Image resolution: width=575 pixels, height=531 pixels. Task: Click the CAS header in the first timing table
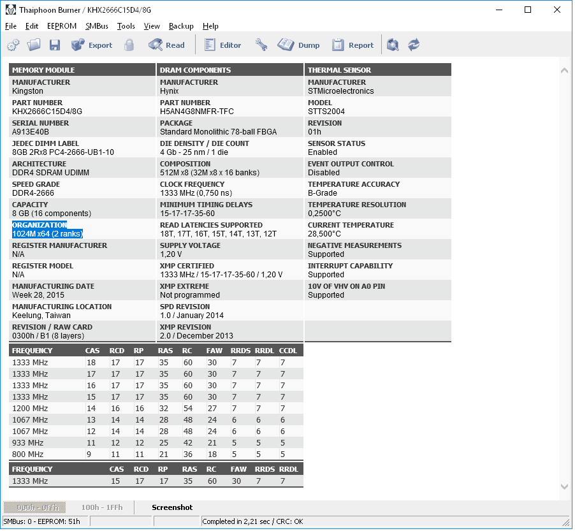tap(92, 351)
